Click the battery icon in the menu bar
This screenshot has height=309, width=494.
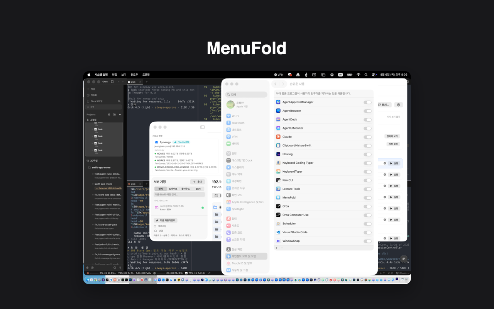[350, 75]
